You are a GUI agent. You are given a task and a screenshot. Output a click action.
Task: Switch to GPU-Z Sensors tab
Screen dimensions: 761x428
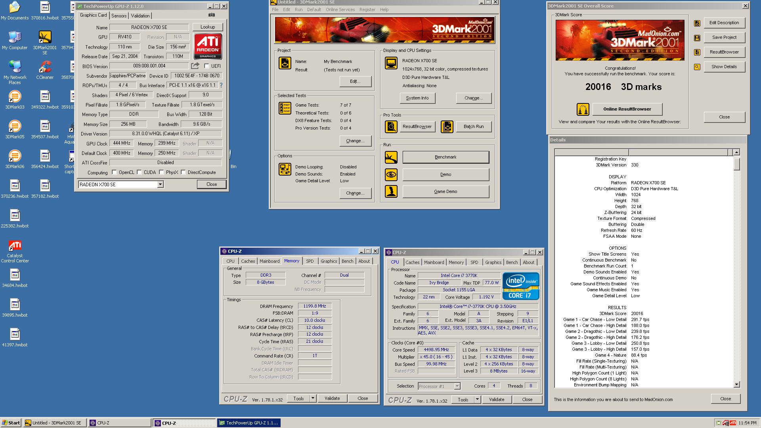119,16
